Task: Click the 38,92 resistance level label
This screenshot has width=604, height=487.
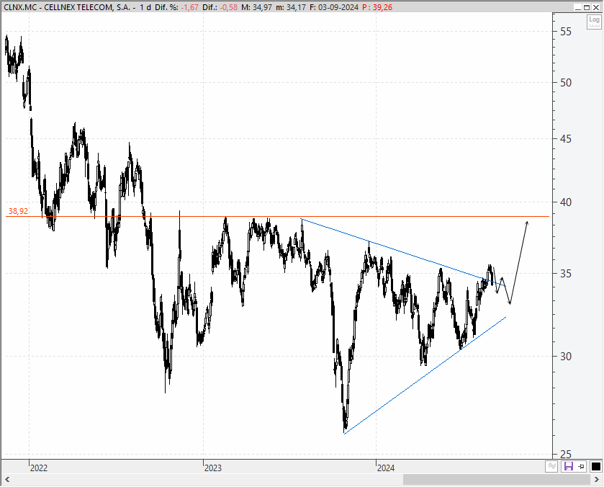Action: [x=18, y=211]
